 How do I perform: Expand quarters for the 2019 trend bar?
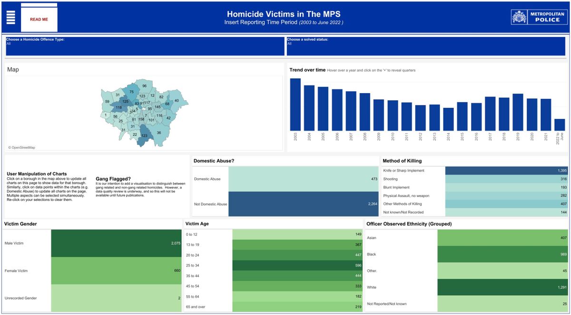(x=519, y=112)
